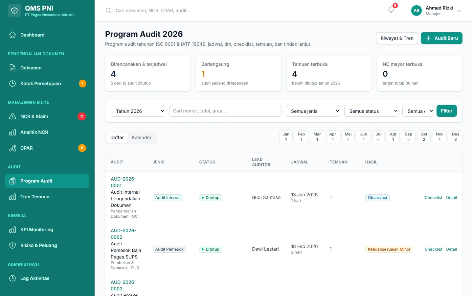
Task: Filter by the Sep month chip
Action: (x=408, y=137)
